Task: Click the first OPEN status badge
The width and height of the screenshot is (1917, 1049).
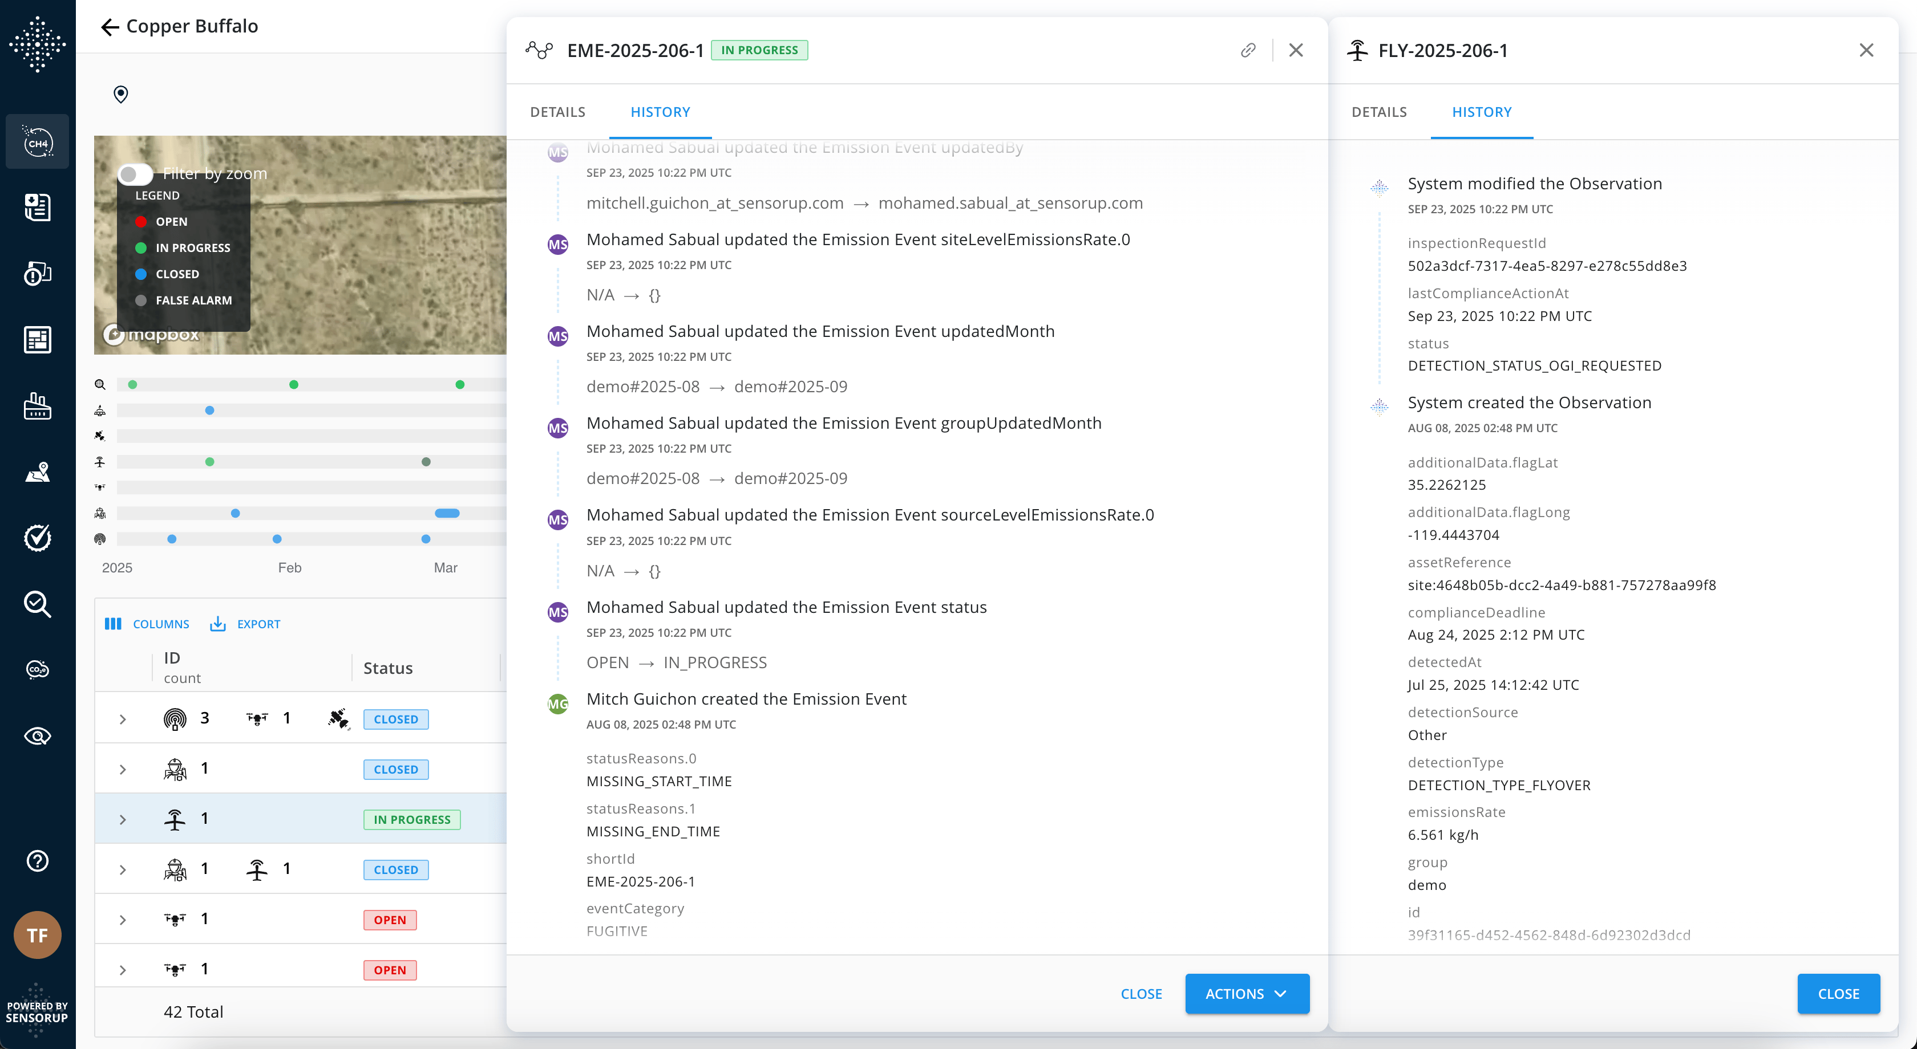Action: pyautogui.click(x=390, y=920)
